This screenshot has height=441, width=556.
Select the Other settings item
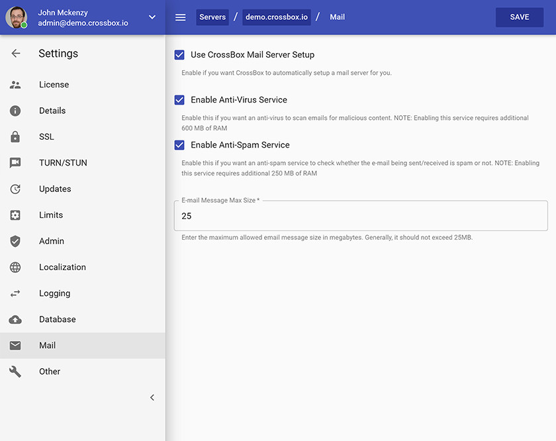(x=83, y=372)
